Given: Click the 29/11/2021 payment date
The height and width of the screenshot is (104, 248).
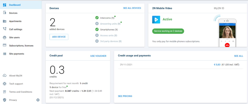Looking at the screenshot, I should click(x=126, y=65).
